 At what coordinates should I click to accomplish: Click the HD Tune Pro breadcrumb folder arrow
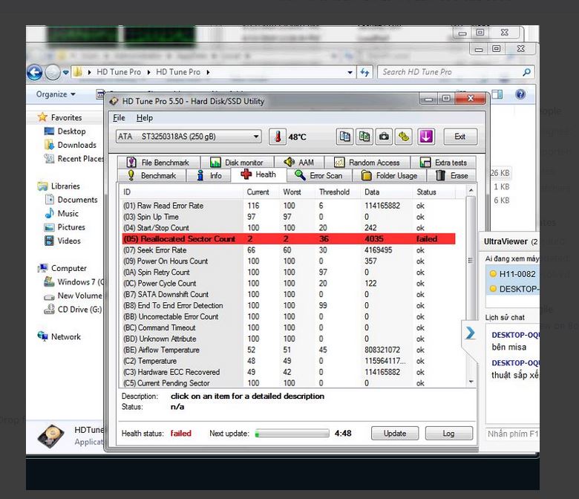pos(208,72)
